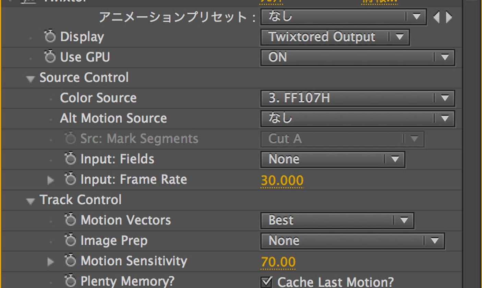Toggle stopwatch next to Image Prep
This screenshot has height=288, width=482.
click(70, 241)
